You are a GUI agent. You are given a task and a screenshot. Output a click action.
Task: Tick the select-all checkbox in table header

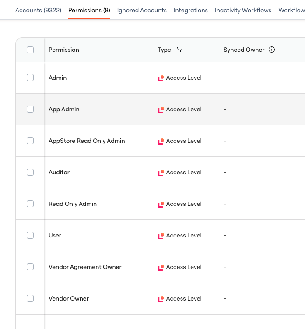click(30, 50)
